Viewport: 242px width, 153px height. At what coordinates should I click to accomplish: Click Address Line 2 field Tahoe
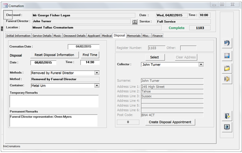pyautogui.click(x=172, y=91)
